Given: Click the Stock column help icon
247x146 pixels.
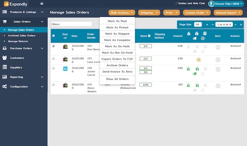Looking at the screenshot, I should [149, 36].
